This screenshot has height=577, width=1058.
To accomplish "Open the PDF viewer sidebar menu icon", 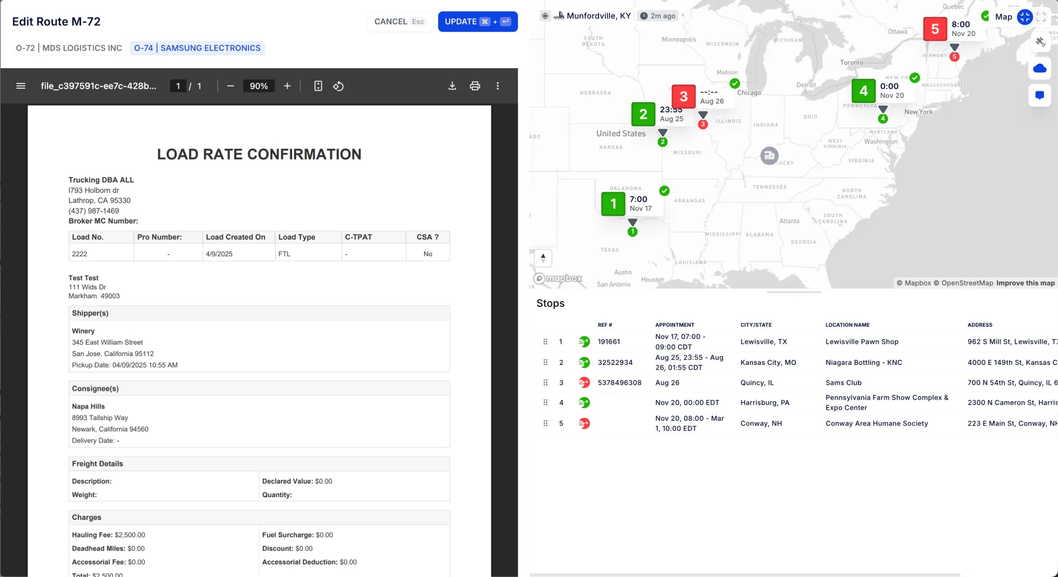I will pyautogui.click(x=21, y=86).
